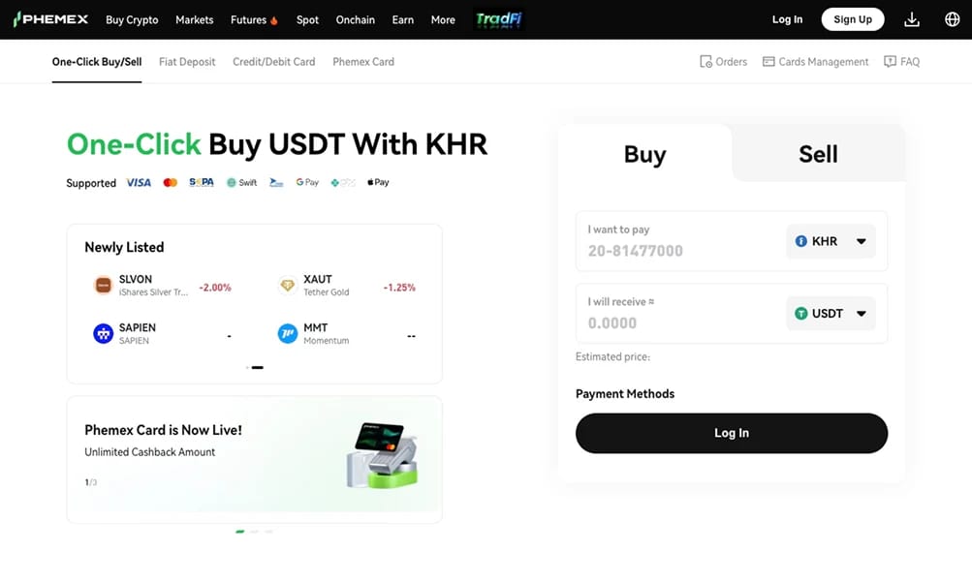Select the Fiat Deposit tab

coord(187,62)
